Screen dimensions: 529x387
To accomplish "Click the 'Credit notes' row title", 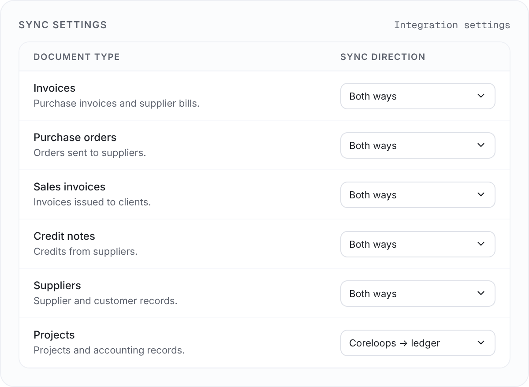I will (64, 236).
